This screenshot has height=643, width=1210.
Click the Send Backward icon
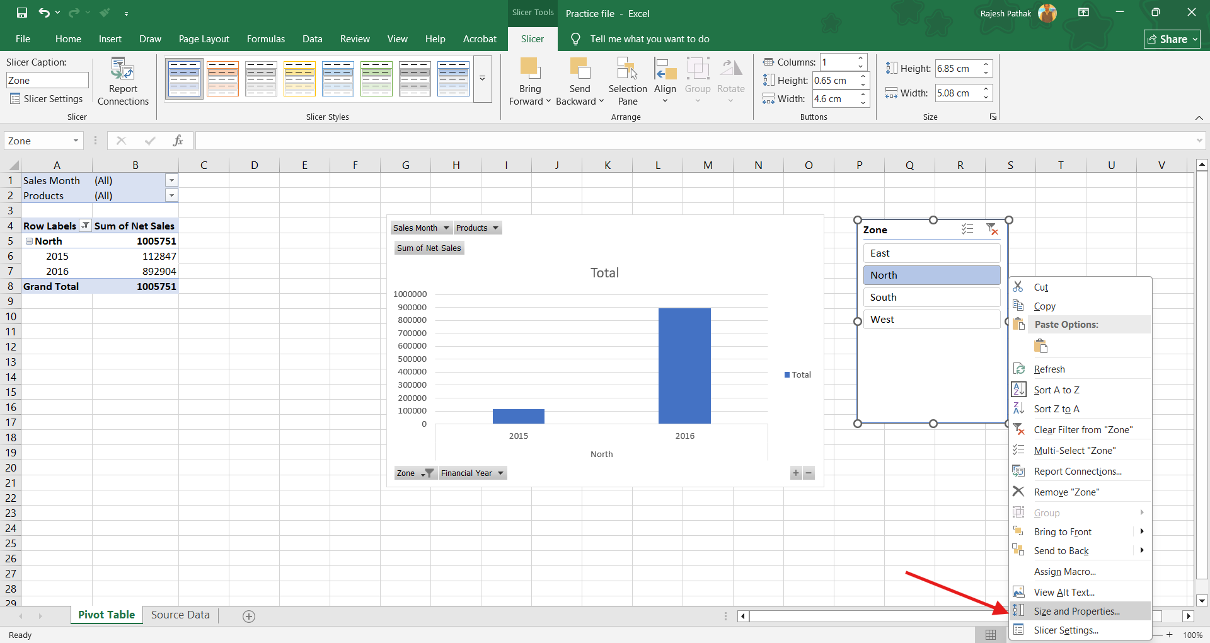[579, 68]
